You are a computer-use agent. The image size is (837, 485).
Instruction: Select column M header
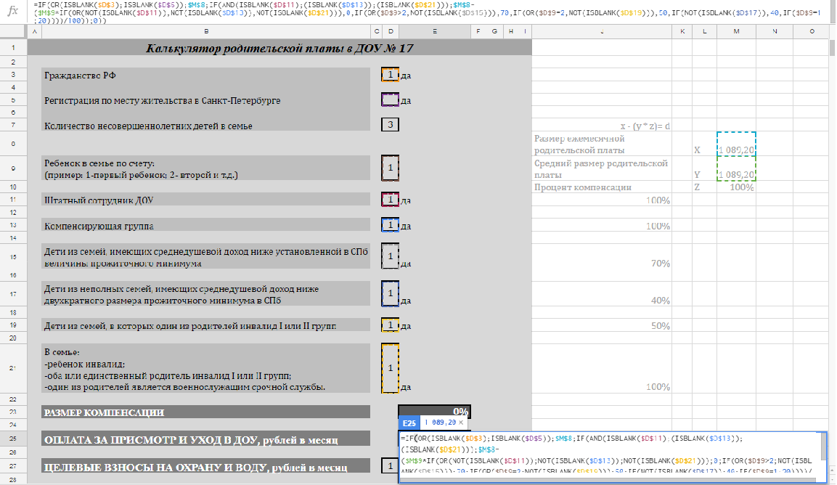[736, 31]
